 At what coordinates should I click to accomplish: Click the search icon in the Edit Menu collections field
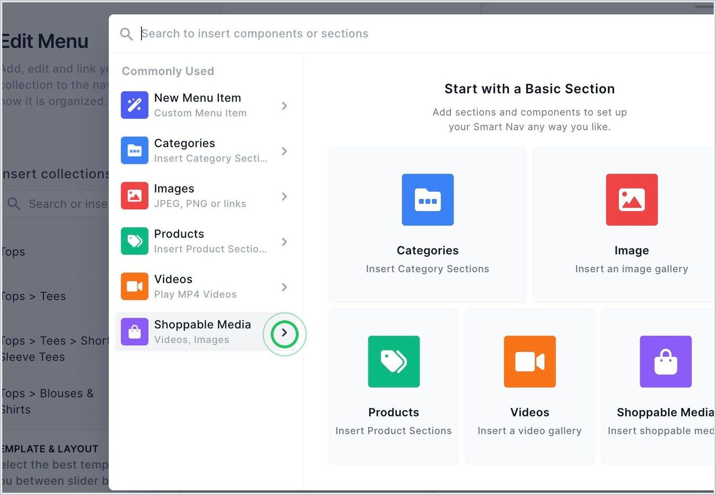[x=14, y=204]
